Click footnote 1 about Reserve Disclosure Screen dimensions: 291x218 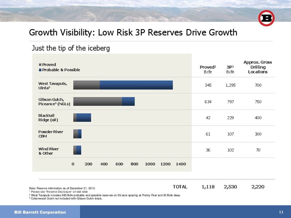[59, 192]
